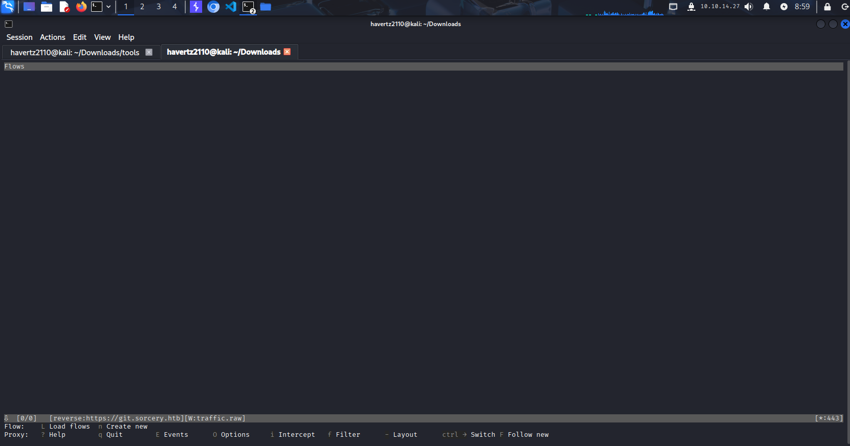Viewport: 850px width, 446px height.
Task: Open the file manager panel launcher
Action: coord(47,7)
